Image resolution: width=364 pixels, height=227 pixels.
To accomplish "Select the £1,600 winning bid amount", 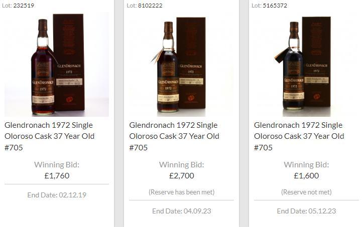I will point(306,175).
